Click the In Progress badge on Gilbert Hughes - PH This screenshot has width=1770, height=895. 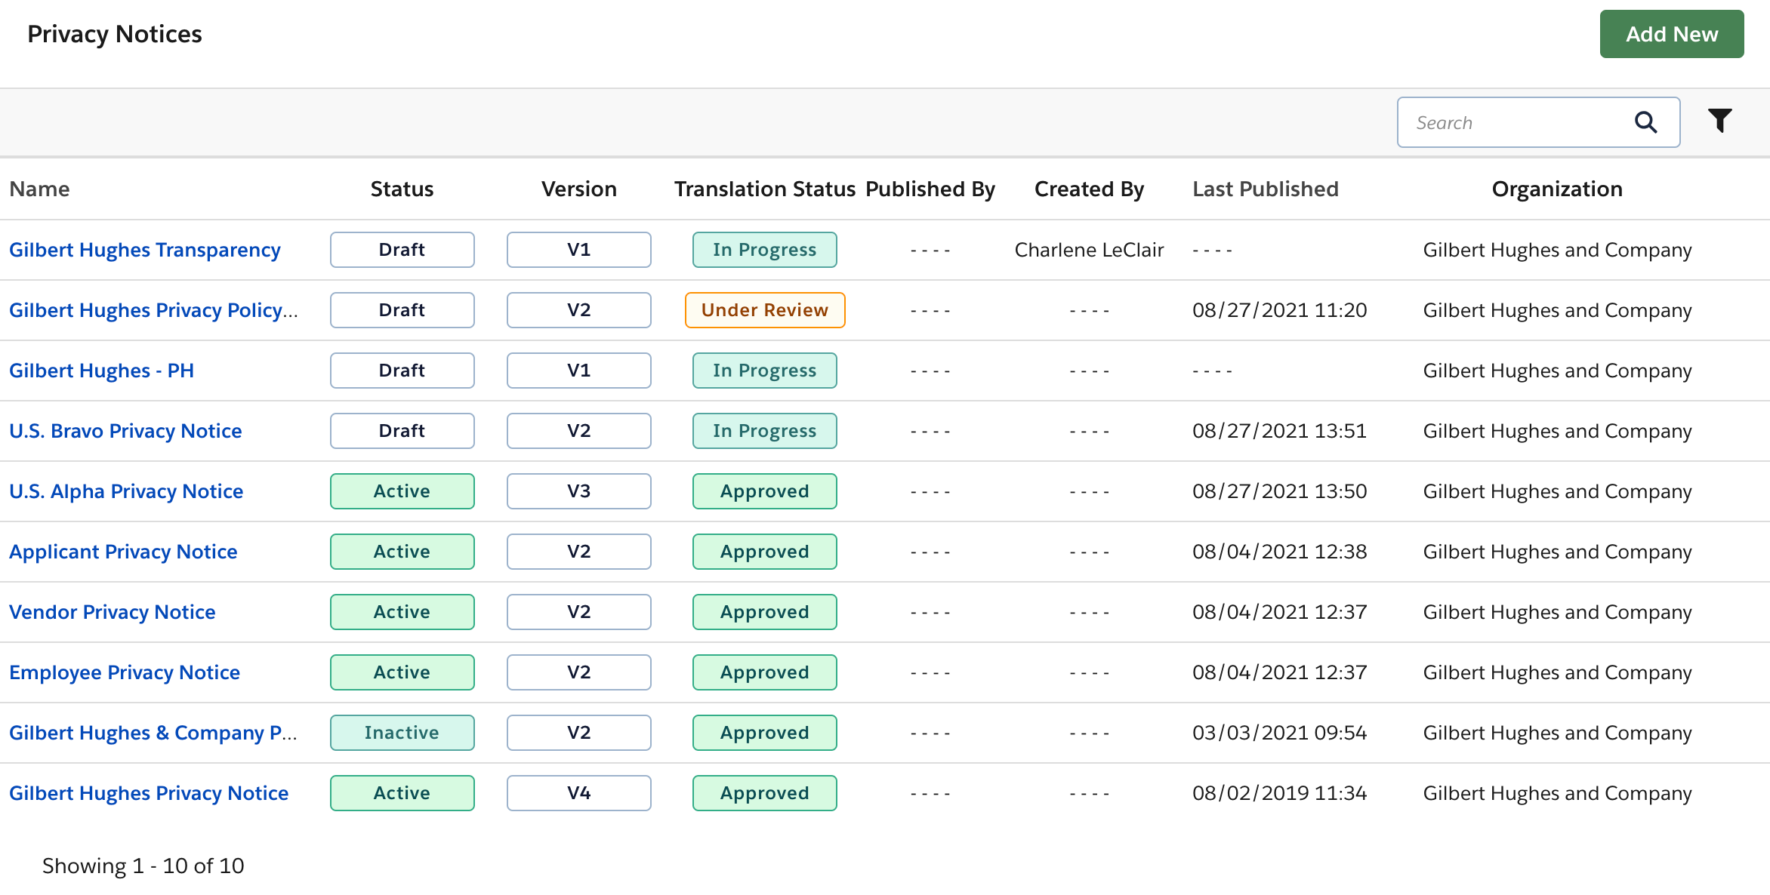pos(764,370)
